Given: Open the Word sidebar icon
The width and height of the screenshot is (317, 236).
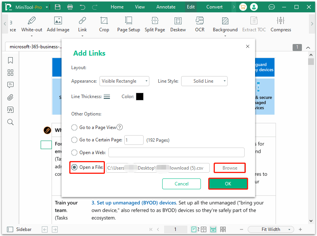Looking at the screenshot, I should pos(10,110).
